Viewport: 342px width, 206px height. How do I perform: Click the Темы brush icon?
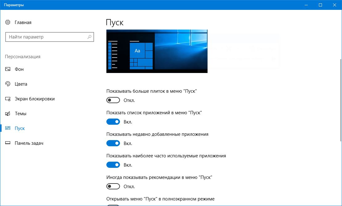point(8,113)
